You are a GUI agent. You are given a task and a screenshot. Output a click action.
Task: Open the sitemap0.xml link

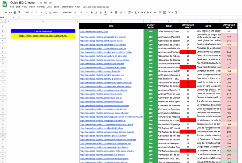click(43, 36)
